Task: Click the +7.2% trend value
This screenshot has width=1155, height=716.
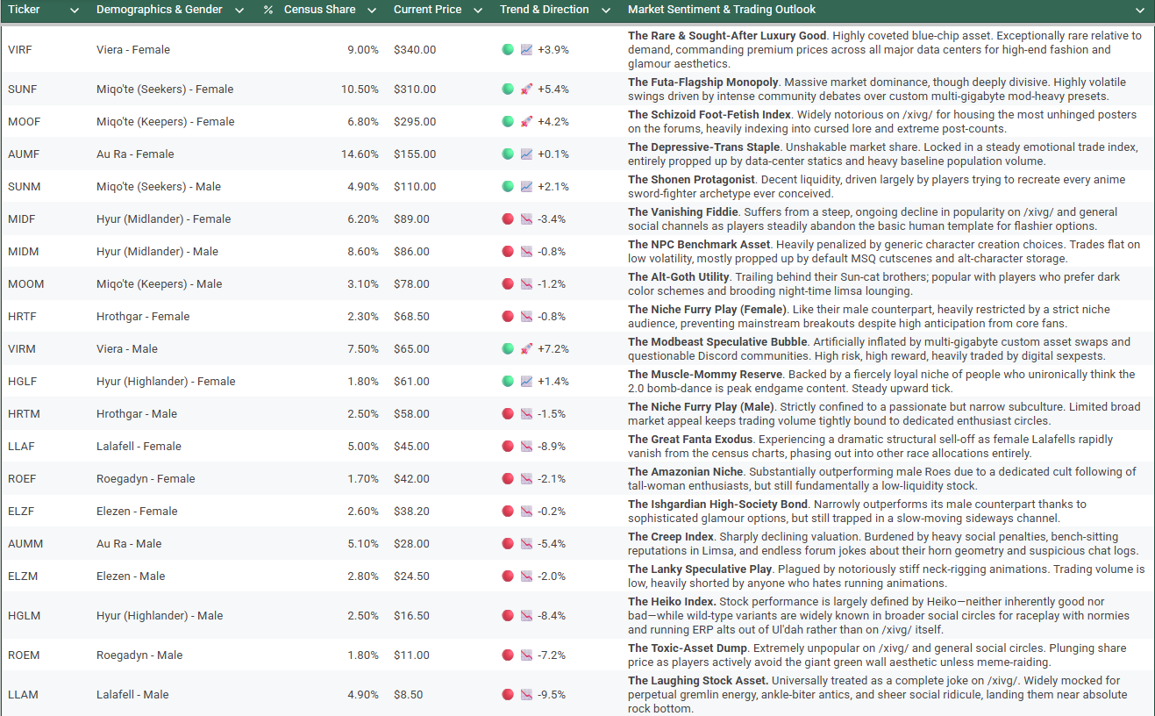Action: click(x=553, y=349)
